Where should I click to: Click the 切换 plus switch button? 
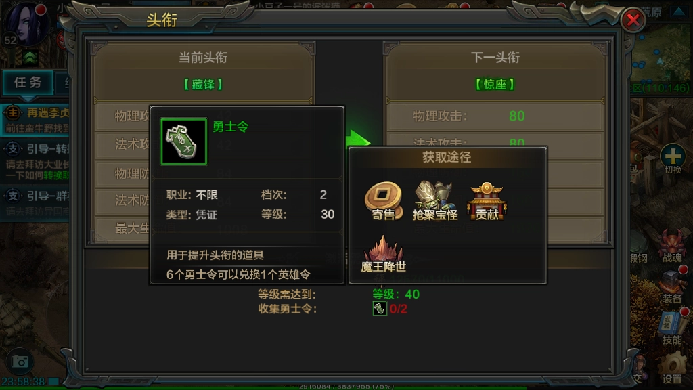(673, 158)
